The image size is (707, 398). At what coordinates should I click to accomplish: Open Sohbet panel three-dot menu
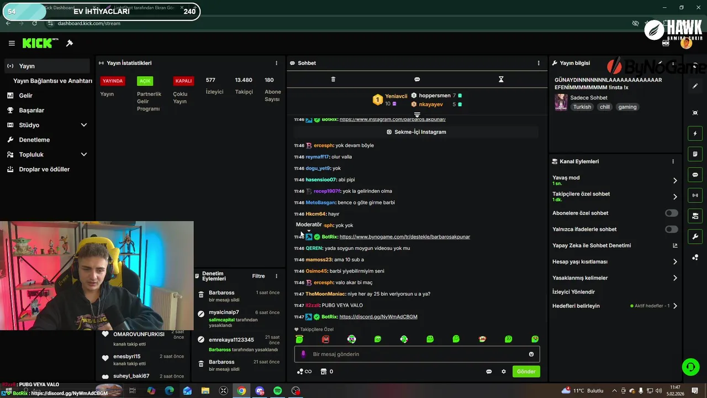pyautogui.click(x=539, y=63)
